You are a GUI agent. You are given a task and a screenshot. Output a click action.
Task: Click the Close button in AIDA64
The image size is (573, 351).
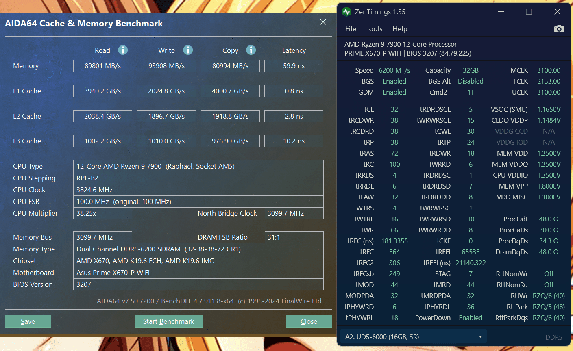click(x=309, y=321)
